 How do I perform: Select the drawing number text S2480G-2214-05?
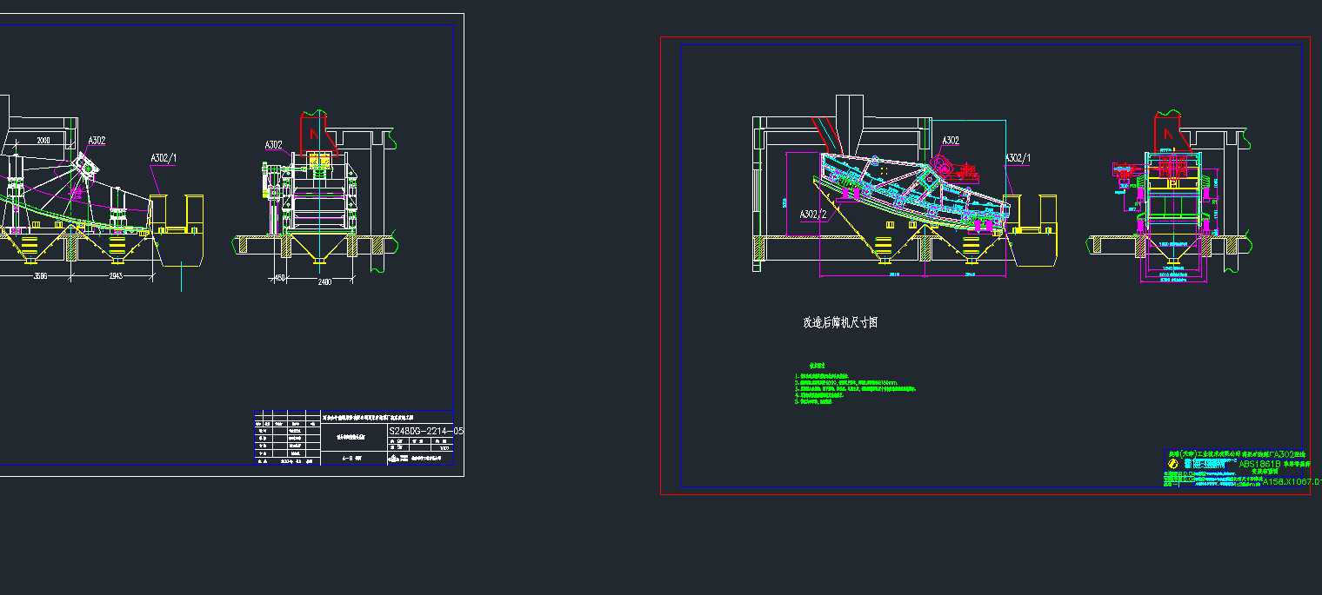click(425, 431)
